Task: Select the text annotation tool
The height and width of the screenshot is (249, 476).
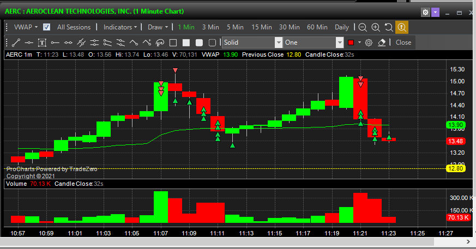Action: (42, 42)
